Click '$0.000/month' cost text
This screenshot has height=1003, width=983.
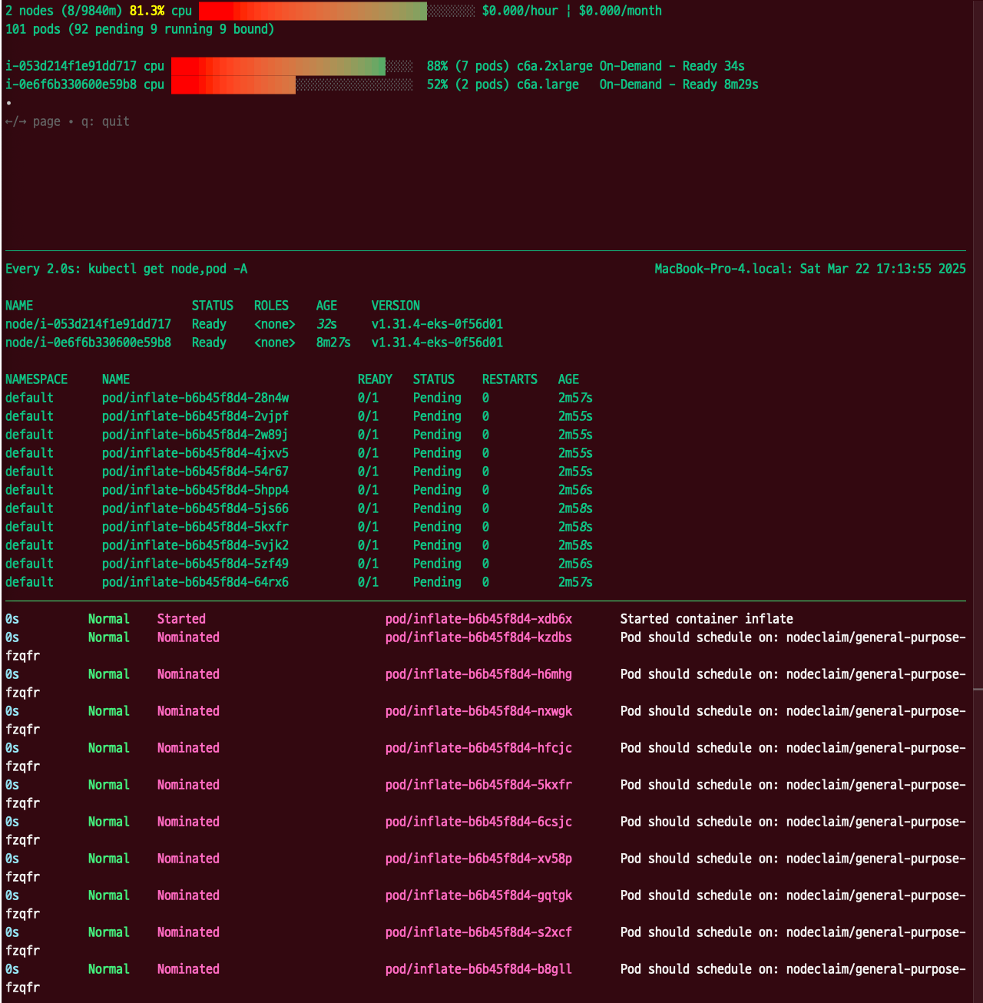621,11
